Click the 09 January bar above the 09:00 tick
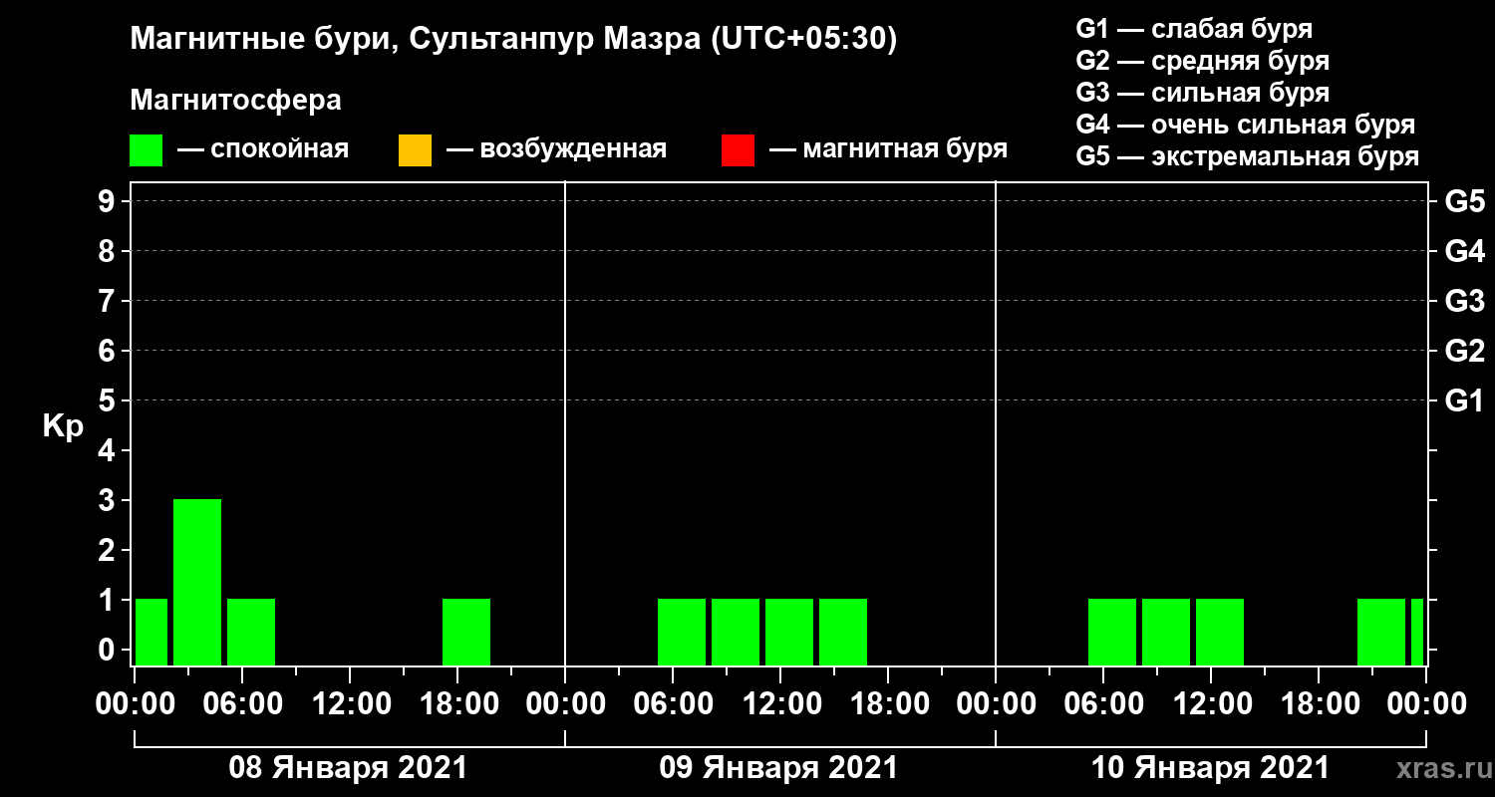The image size is (1495, 797). click(x=736, y=632)
